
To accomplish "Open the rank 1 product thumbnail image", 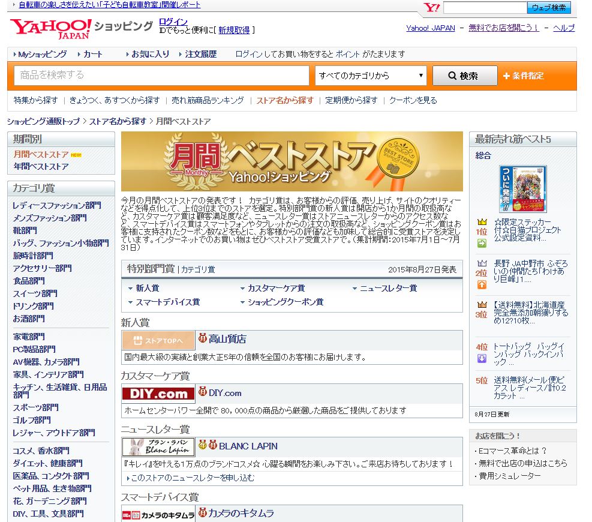I will (522, 189).
